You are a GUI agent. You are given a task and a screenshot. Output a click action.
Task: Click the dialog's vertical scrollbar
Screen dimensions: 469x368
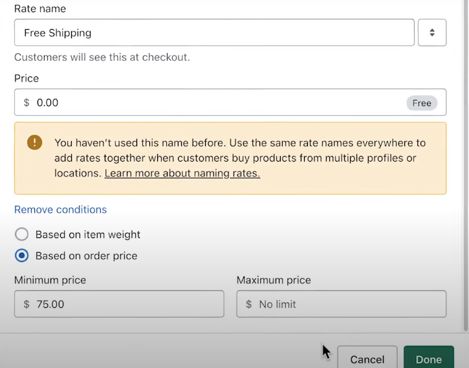tap(466, 164)
